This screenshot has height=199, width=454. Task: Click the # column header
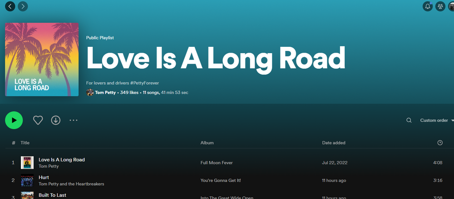click(13, 143)
